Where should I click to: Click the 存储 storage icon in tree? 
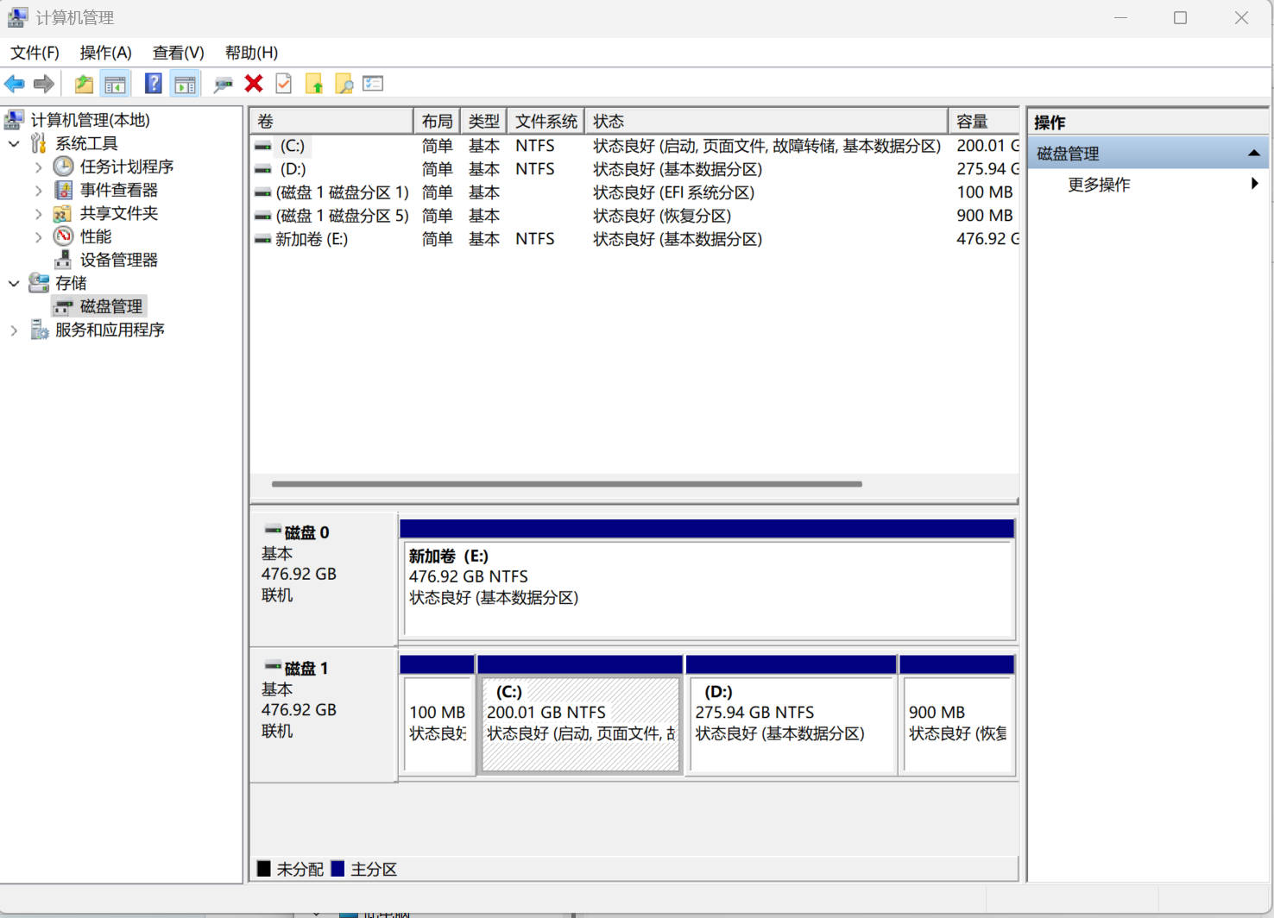coord(39,283)
